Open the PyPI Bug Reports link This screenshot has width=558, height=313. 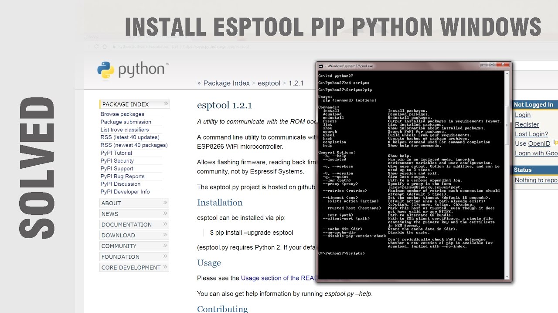click(x=122, y=176)
